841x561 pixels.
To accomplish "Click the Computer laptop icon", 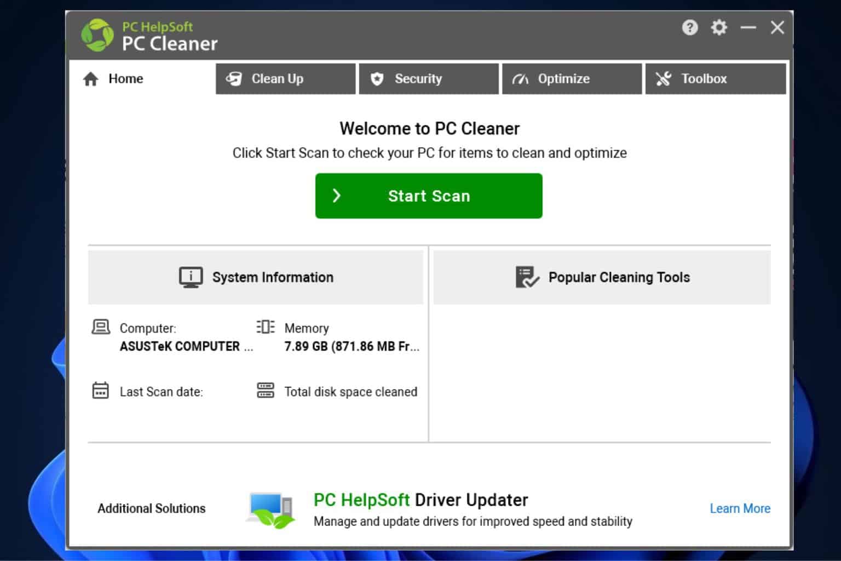I will pos(101,327).
